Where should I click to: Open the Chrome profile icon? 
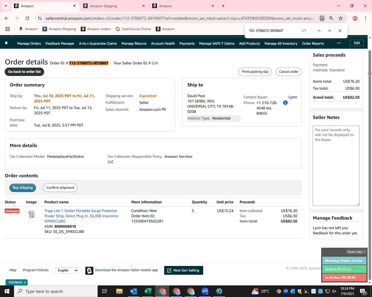[x=355, y=18]
